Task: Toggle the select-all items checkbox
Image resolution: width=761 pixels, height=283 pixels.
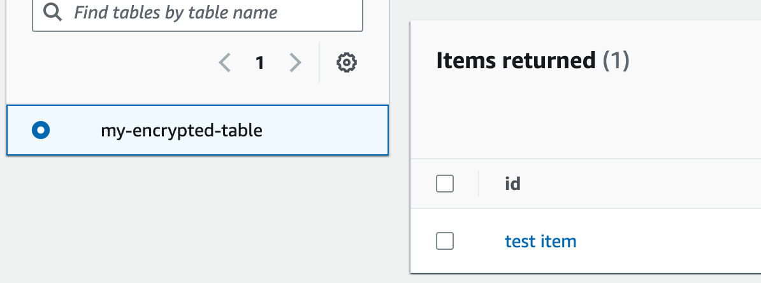Action: pyautogui.click(x=445, y=184)
